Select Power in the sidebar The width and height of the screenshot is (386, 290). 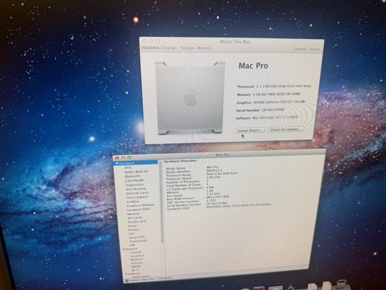[x=132, y=226]
